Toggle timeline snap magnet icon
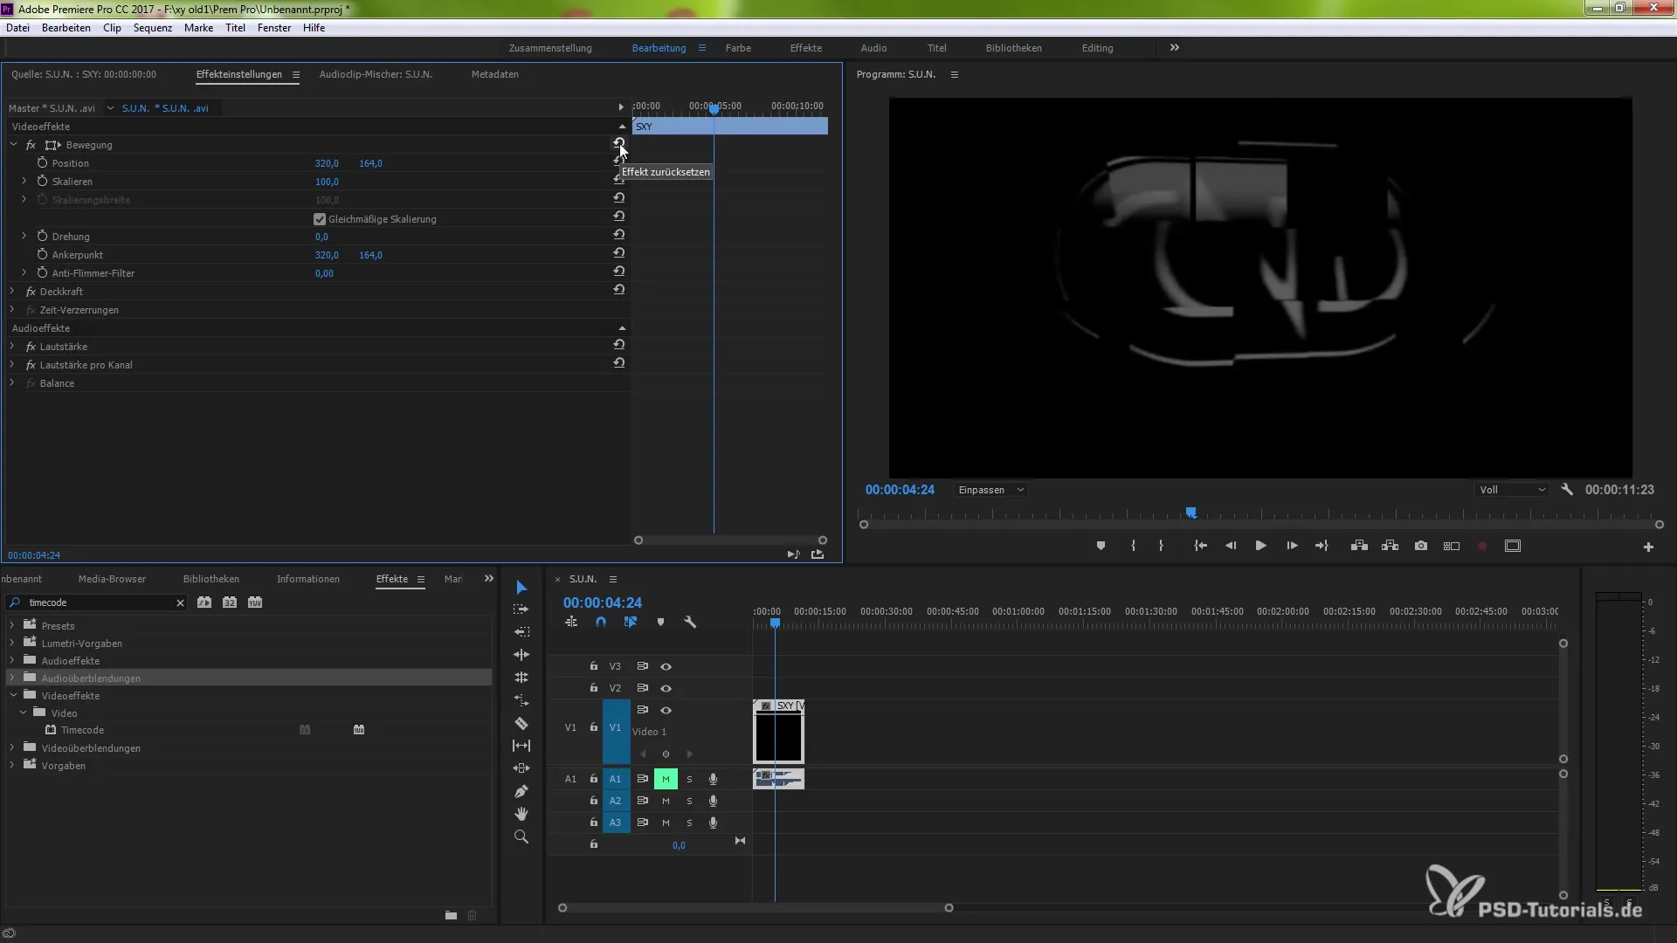1677x943 pixels. pyautogui.click(x=601, y=623)
